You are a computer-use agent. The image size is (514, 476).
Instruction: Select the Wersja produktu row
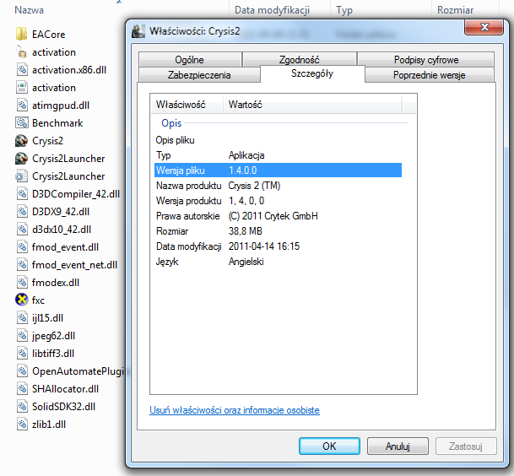pos(278,201)
